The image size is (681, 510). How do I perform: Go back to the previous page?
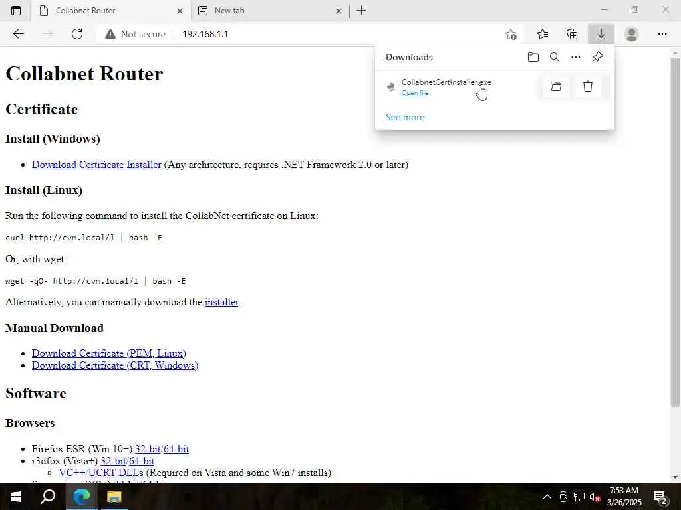tap(18, 34)
